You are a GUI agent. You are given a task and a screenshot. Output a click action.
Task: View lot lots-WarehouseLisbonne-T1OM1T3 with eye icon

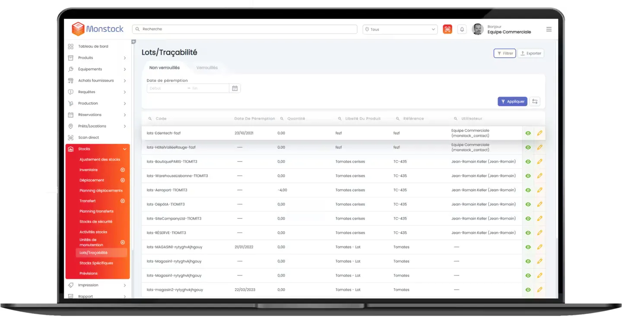pyautogui.click(x=528, y=176)
